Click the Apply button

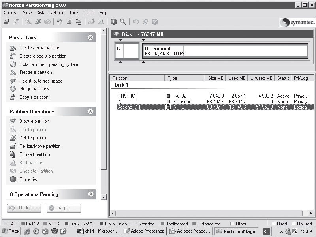[x=64, y=208]
